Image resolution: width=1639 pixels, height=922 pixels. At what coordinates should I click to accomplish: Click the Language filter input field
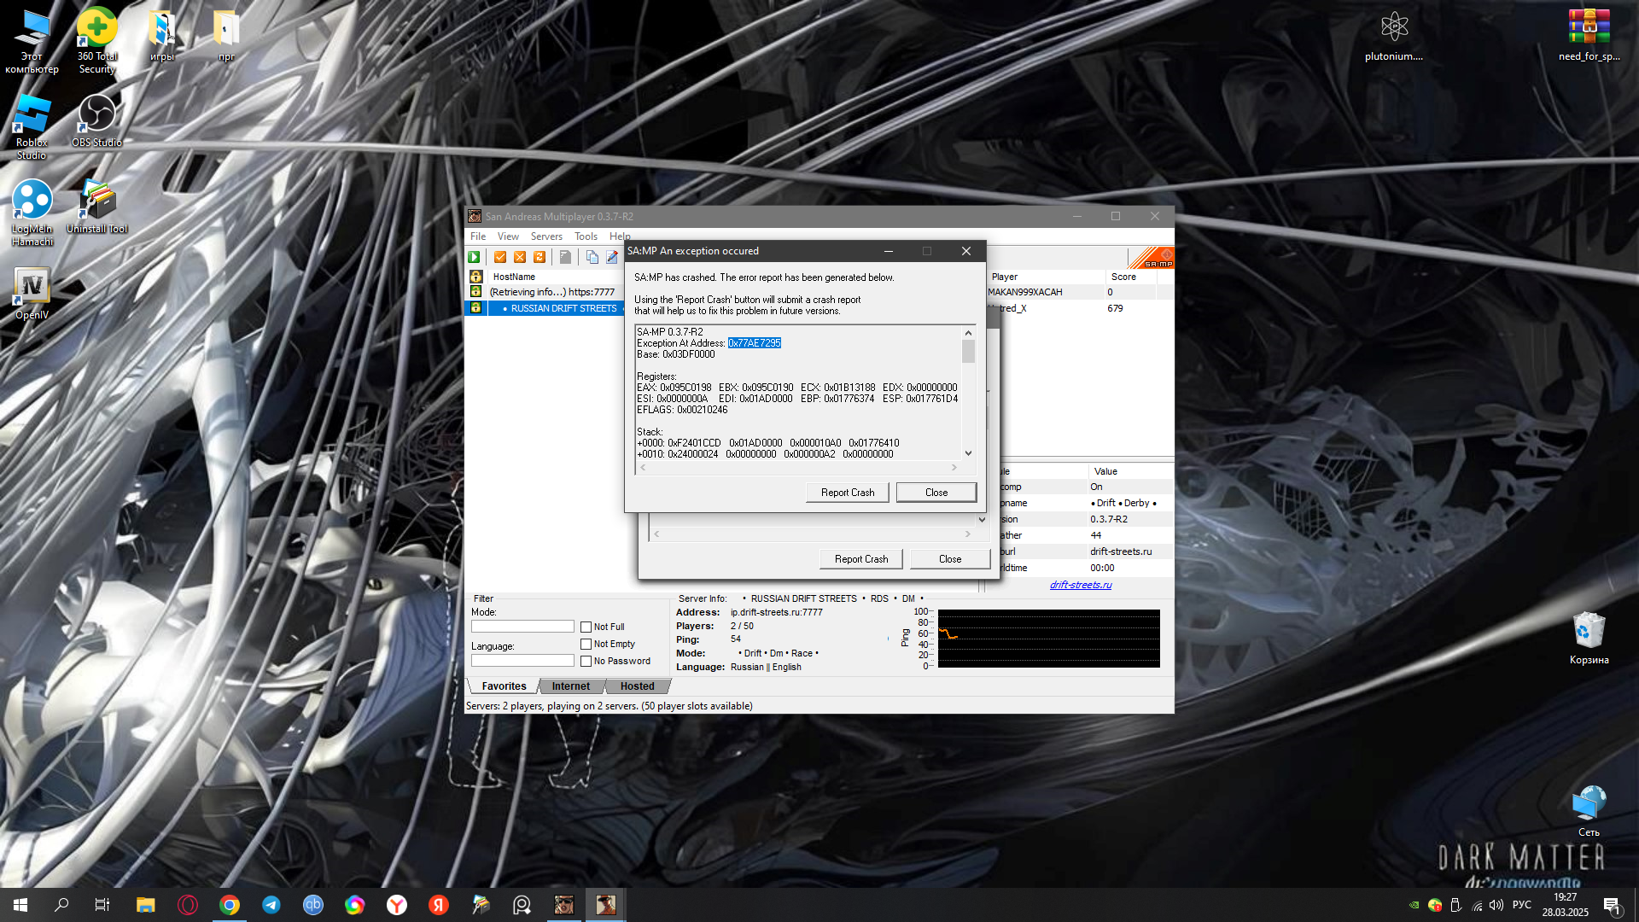pos(522,661)
